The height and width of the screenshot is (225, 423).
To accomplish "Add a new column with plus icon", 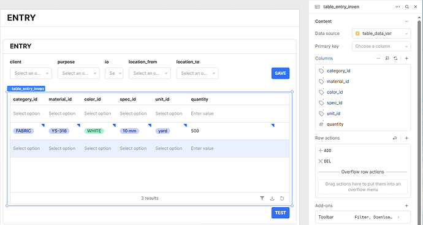I will point(406,58).
